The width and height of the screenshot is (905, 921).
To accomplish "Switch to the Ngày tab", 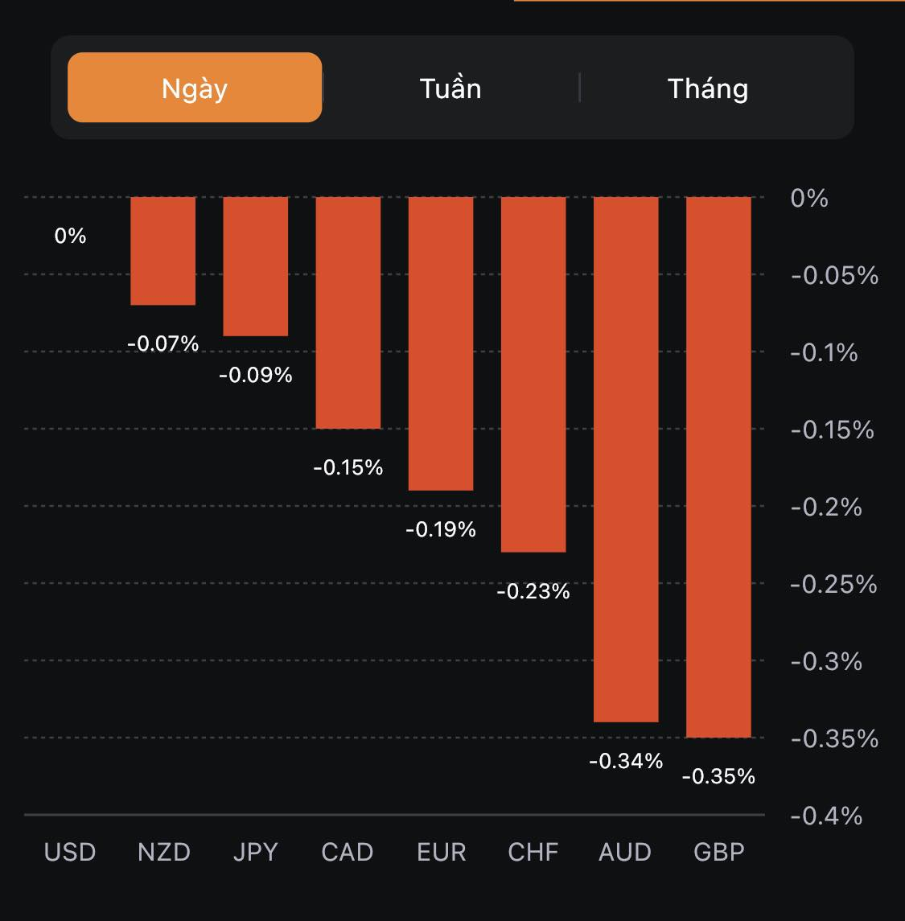I will [x=195, y=88].
